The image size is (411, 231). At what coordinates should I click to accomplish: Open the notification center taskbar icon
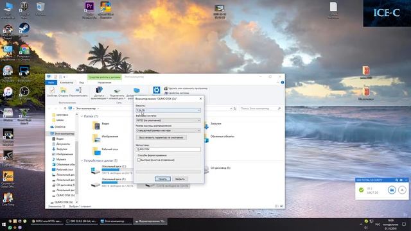tap(404, 224)
